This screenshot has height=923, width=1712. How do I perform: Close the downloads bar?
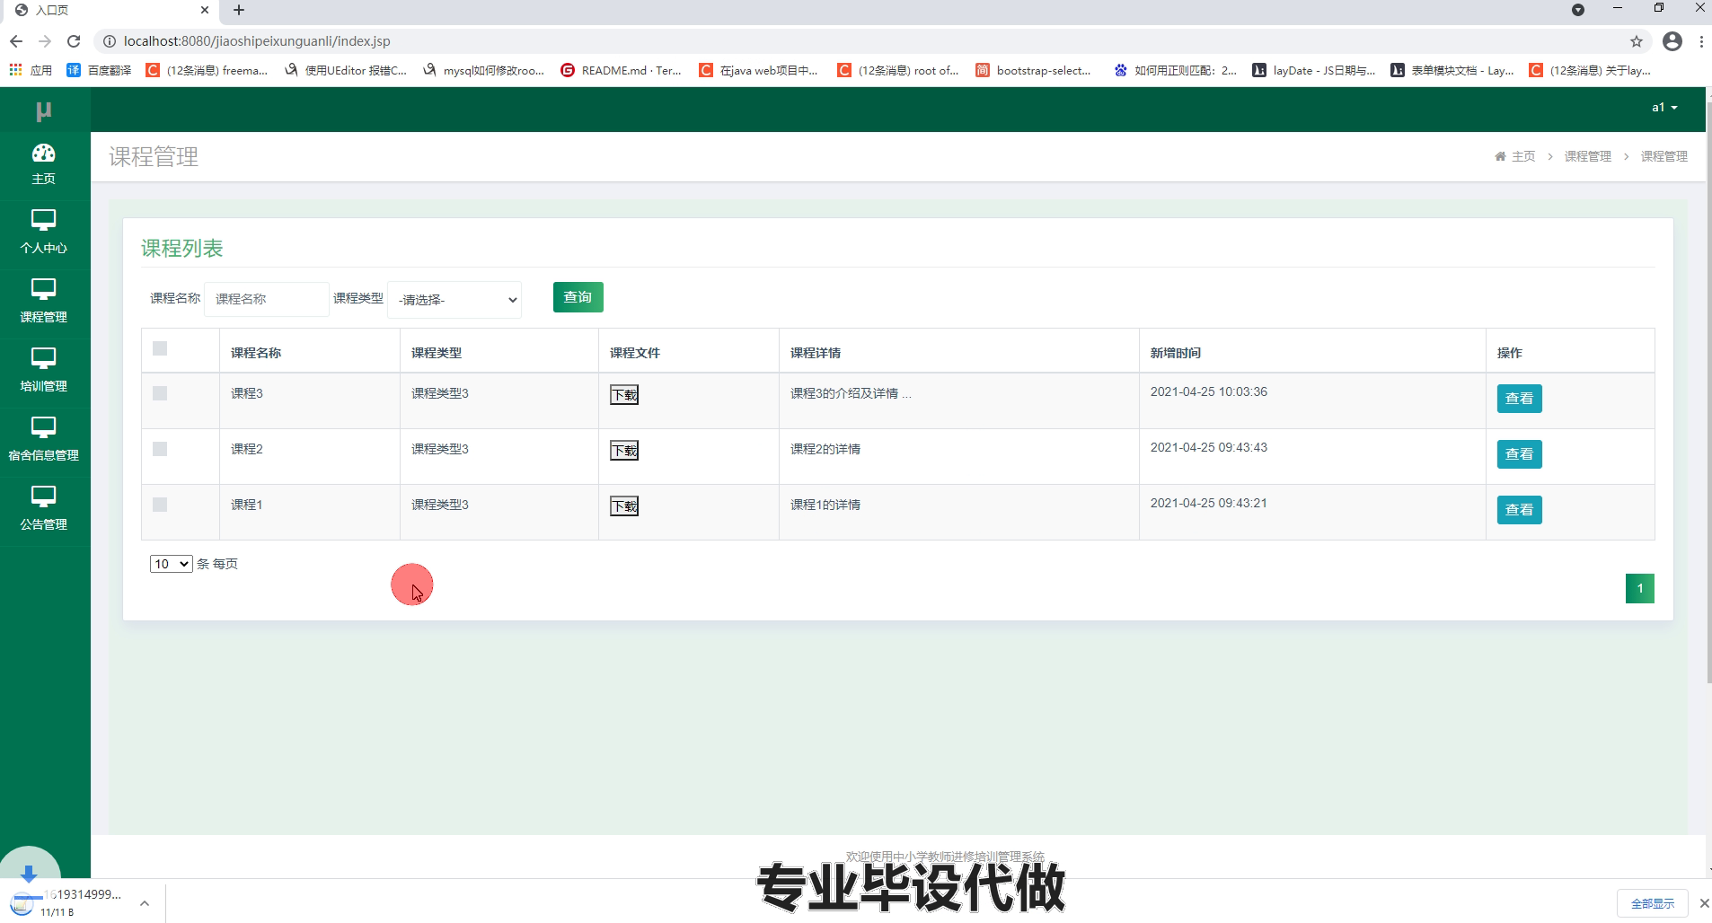click(1703, 903)
